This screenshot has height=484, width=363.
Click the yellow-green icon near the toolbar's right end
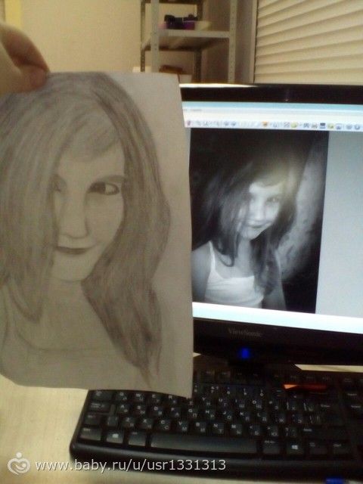(330, 126)
